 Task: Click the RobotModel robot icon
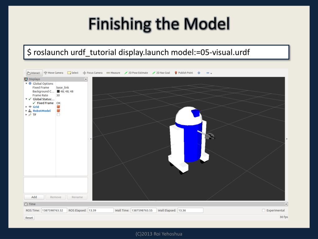coord(30,111)
